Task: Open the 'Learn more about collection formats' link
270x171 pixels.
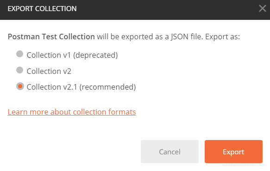Action: coord(72,112)
